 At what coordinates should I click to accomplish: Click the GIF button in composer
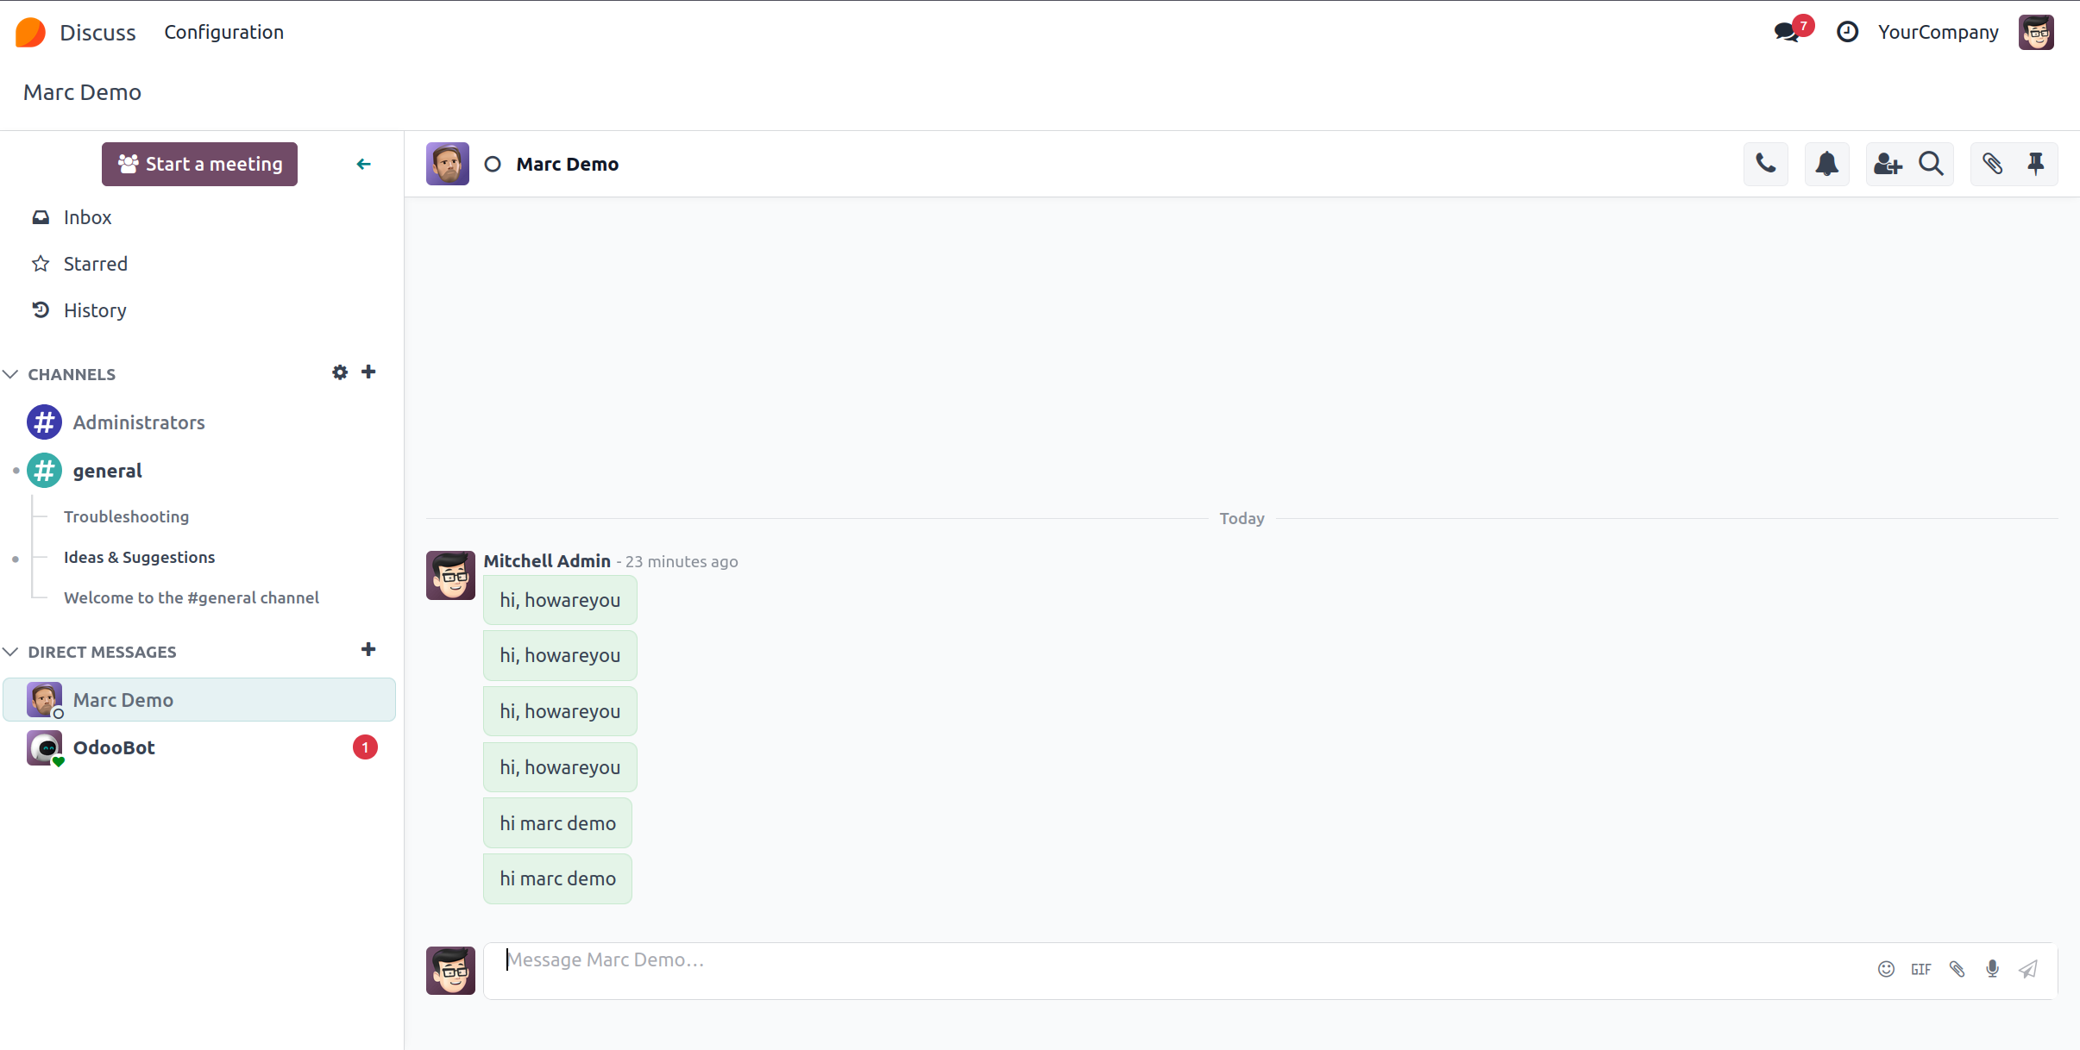(1920, 969)
